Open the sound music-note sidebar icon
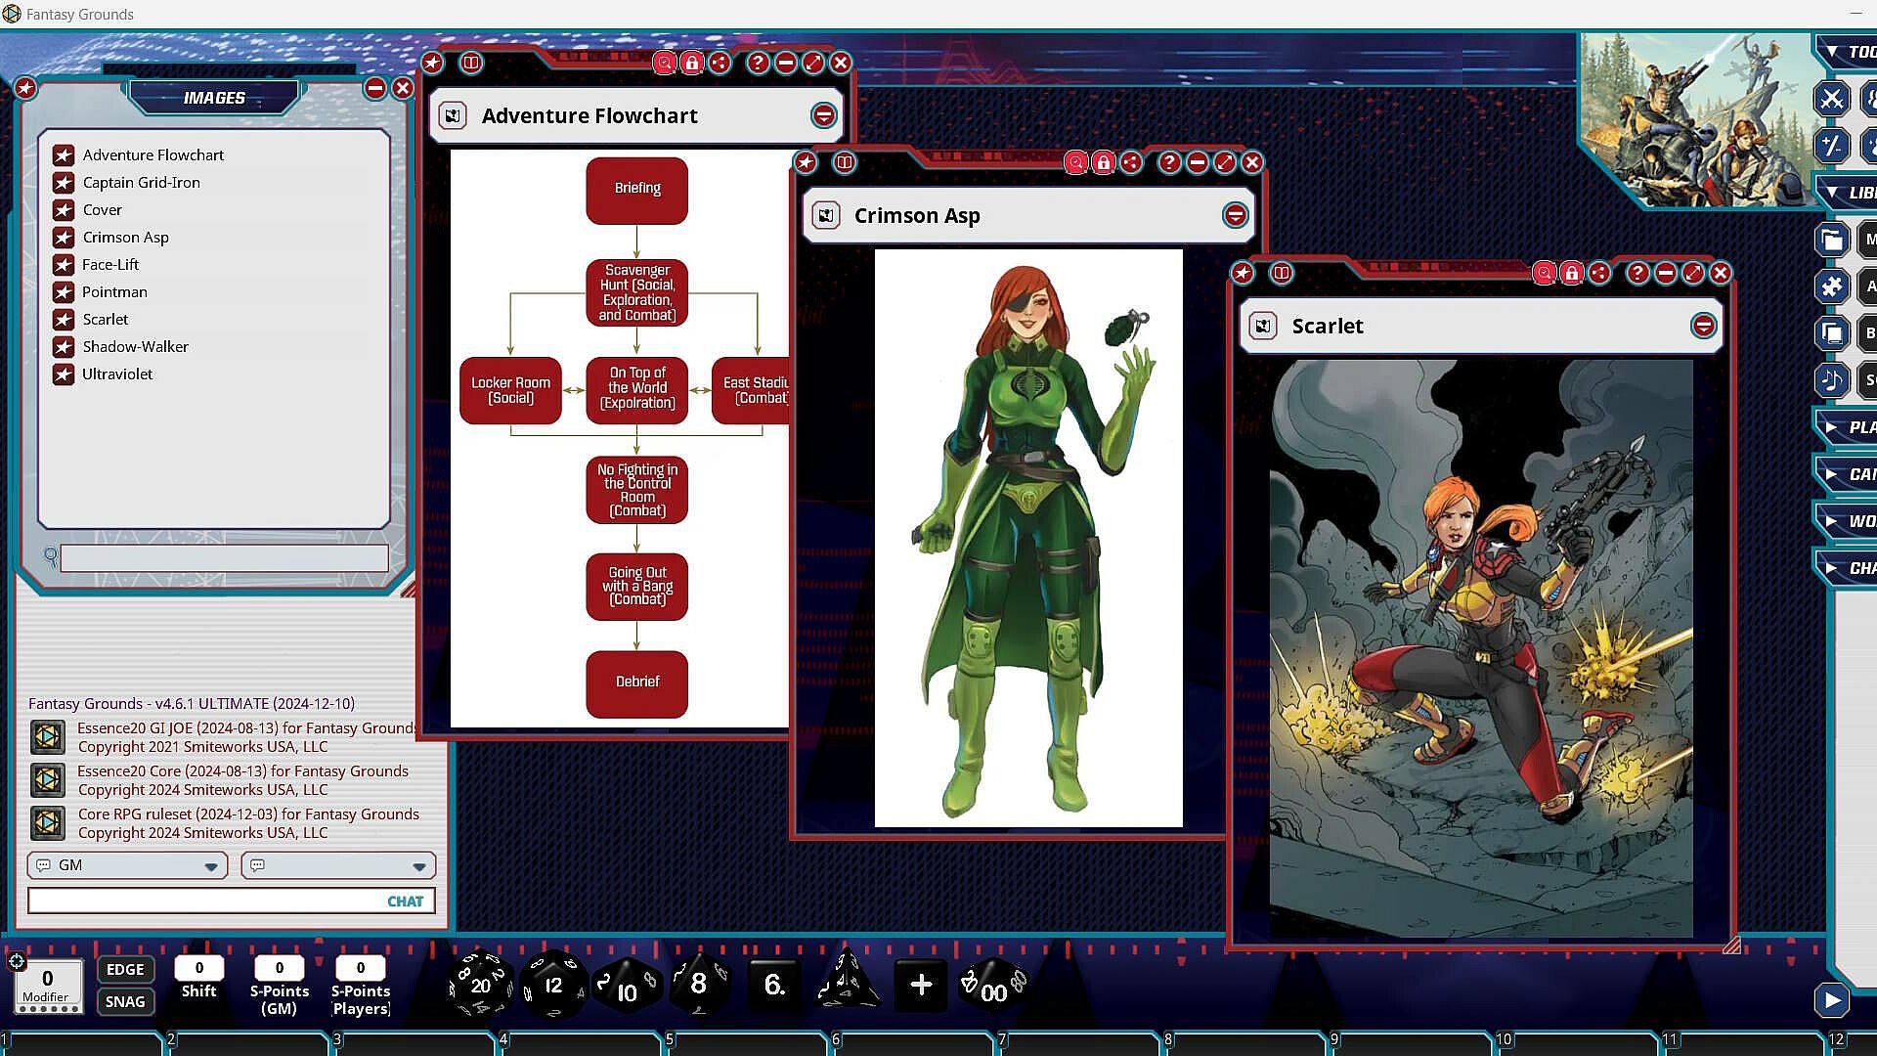 tap(1831, 380)
